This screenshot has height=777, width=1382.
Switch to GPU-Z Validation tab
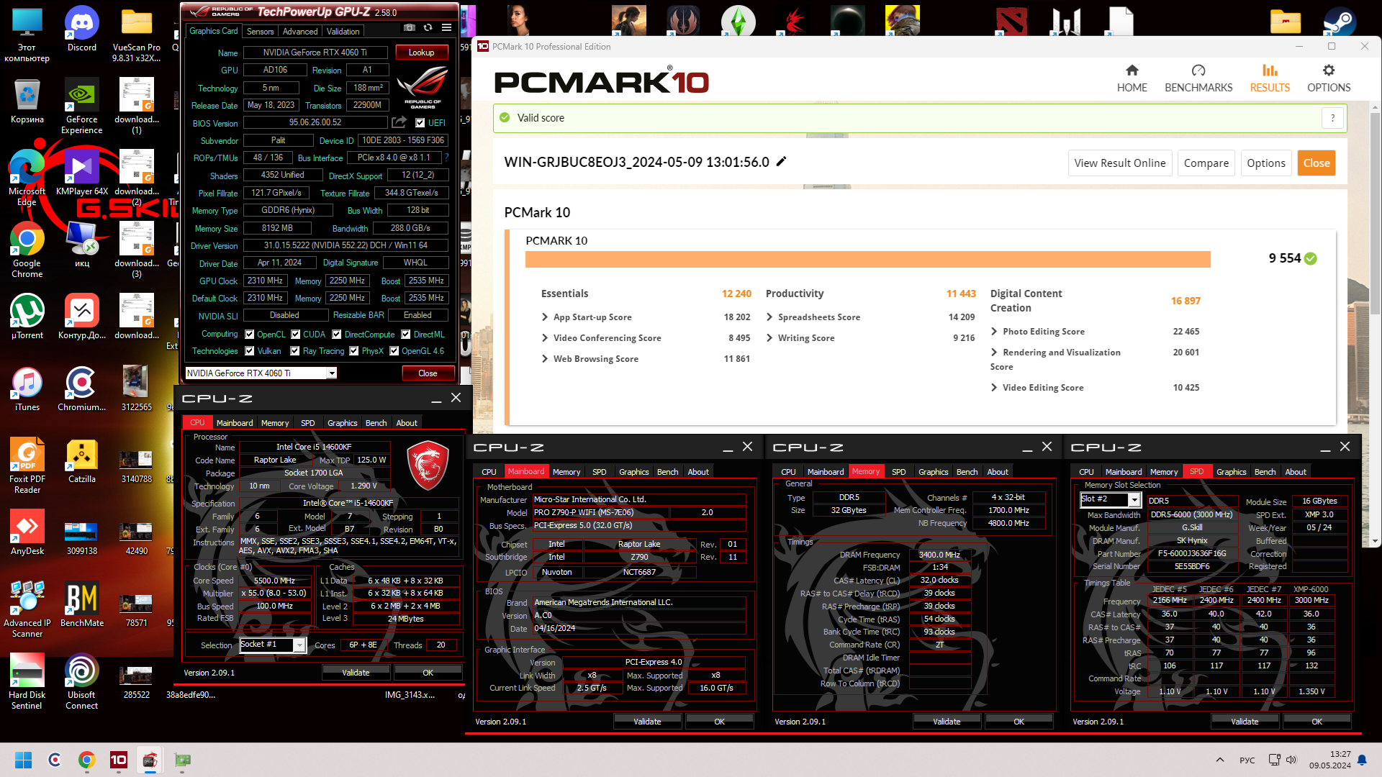[x=343, y=31]
